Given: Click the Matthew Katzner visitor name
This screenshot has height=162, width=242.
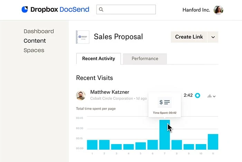Looking at the screenshot, I should coord(110,92).
